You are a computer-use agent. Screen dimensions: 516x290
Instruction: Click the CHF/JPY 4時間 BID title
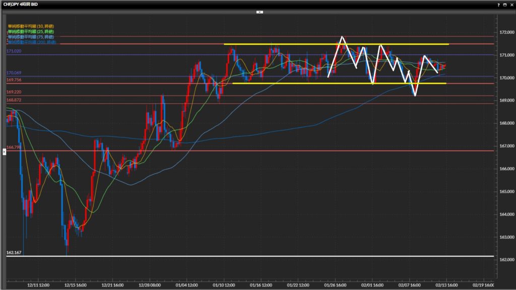21,4
